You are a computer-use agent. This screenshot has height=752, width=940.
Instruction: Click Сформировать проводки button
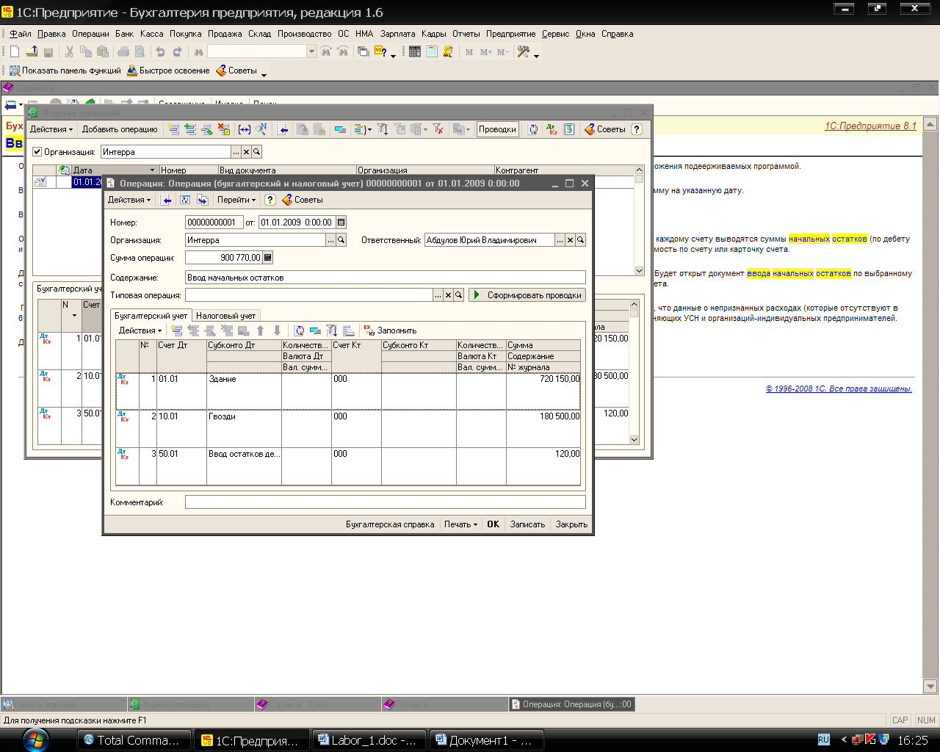527,295
